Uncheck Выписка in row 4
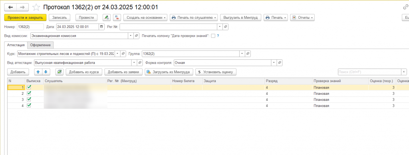Viewport: 409px width, 155px height. [x=29, y=105]
